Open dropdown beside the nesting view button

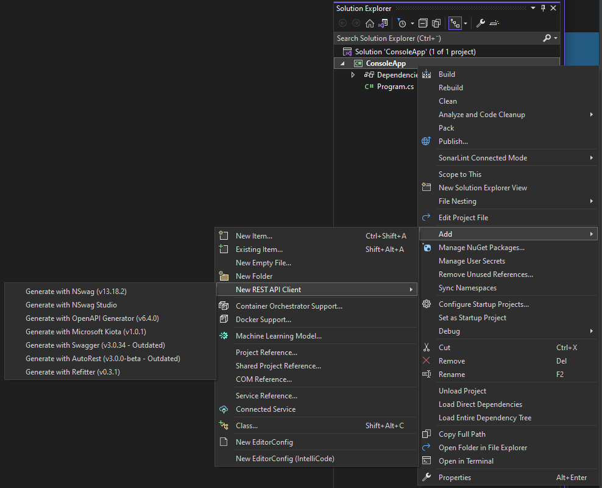click(466, 23)
